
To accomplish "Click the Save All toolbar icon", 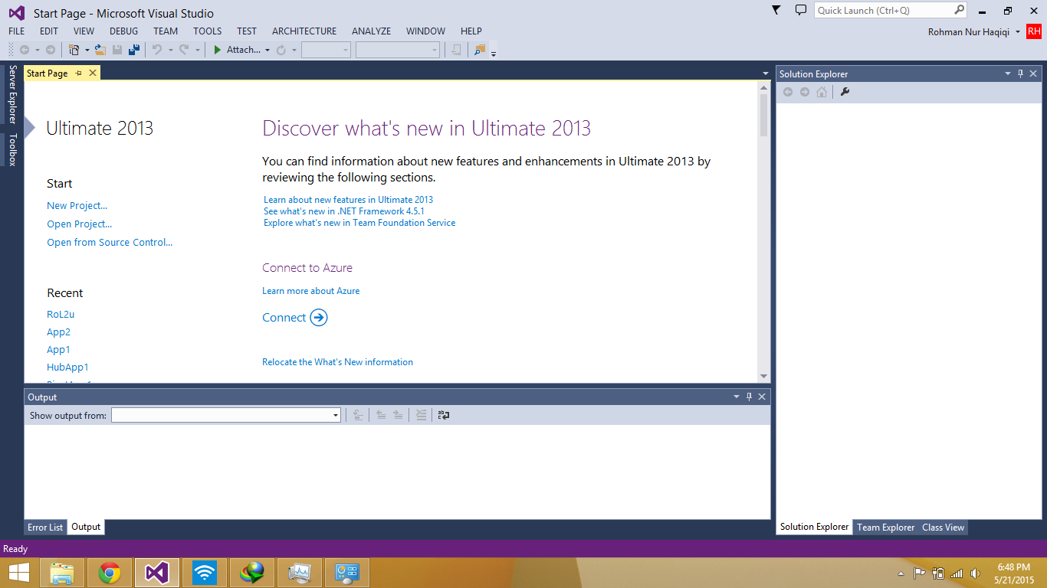I will coord(134,50).
